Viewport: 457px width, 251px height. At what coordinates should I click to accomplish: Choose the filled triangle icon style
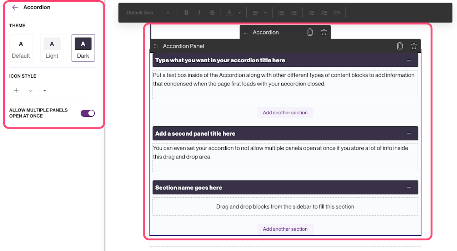[45, 90]
